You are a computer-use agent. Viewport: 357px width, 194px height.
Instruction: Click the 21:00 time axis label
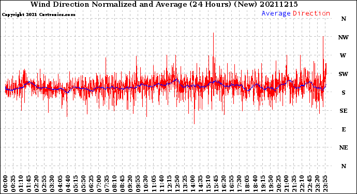(x=286, y=184)
